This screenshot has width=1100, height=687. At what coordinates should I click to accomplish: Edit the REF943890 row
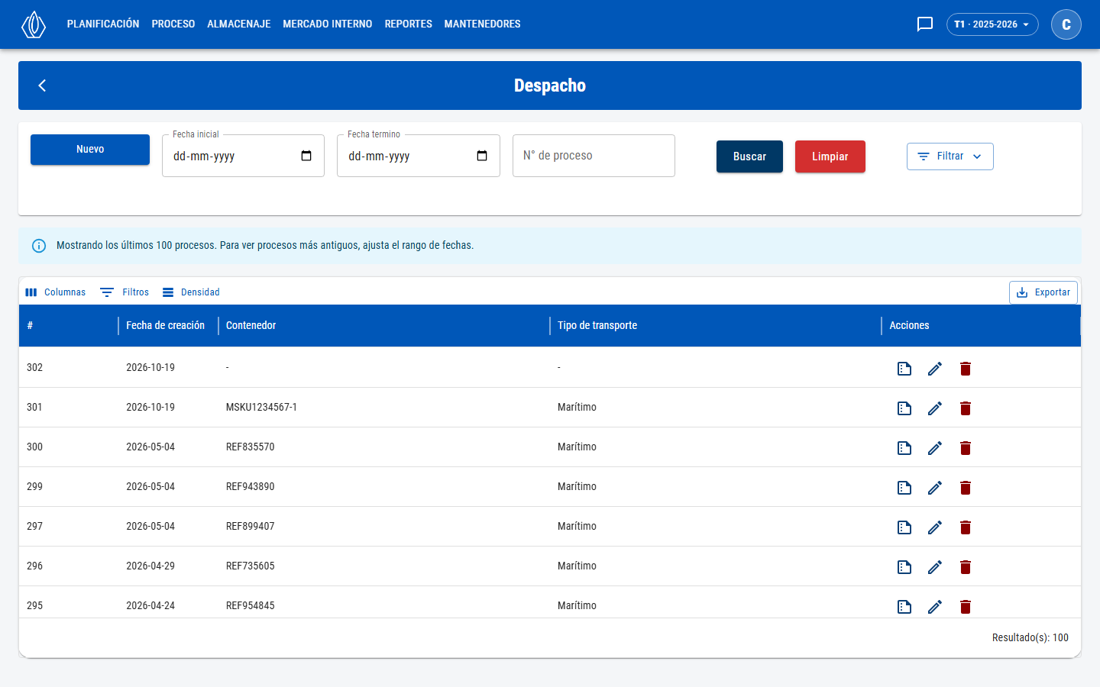[x=935, y=488]
